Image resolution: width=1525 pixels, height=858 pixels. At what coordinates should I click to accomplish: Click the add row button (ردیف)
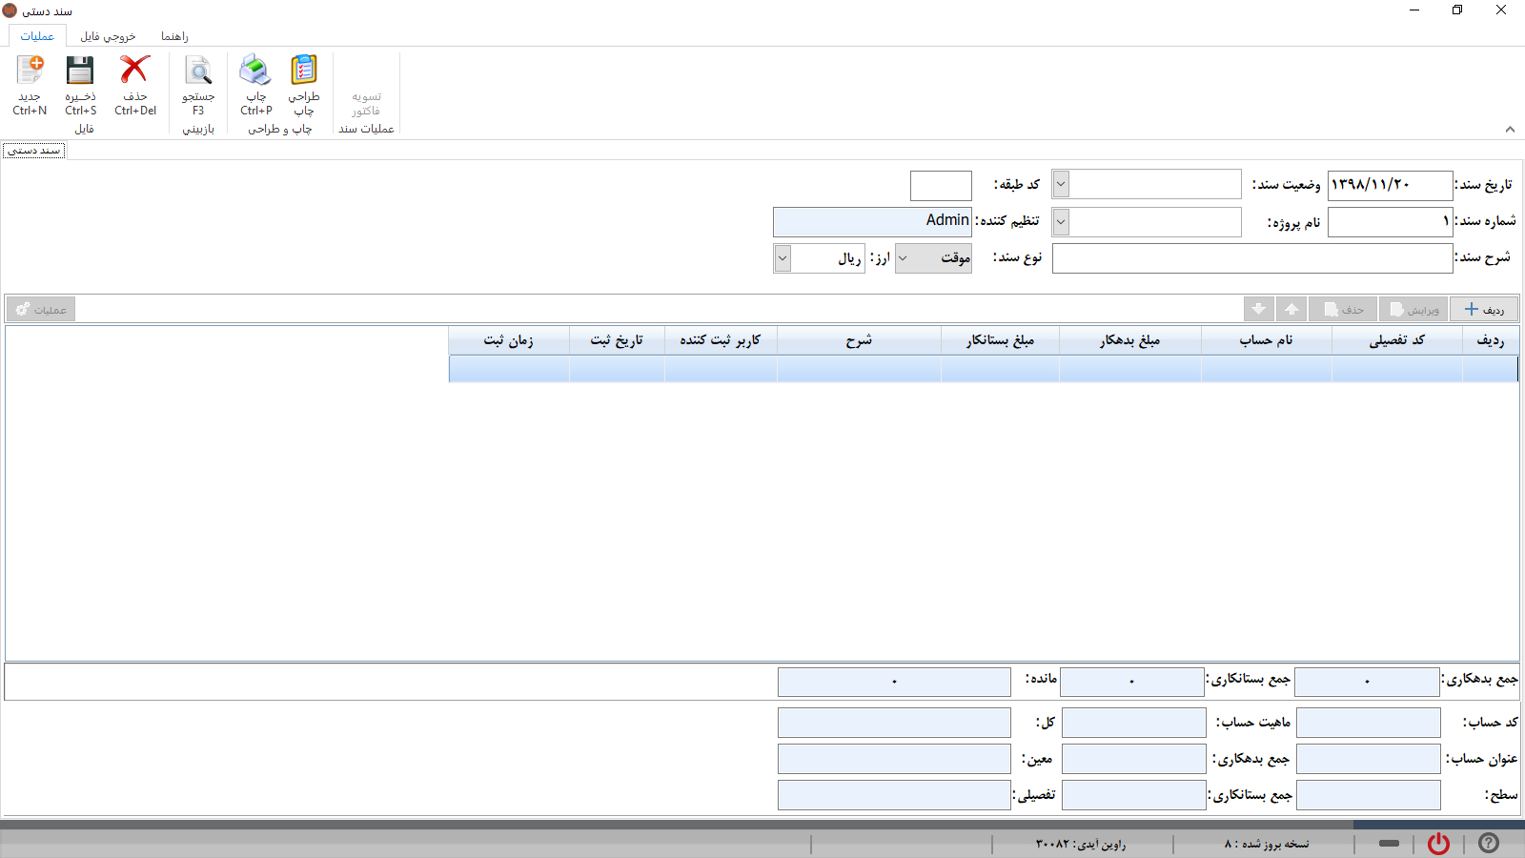1483,309
